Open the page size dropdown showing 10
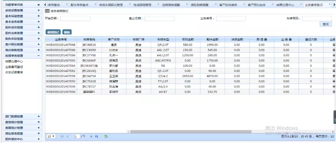Viewport: 336px width, 143px height. coord(51,136)
